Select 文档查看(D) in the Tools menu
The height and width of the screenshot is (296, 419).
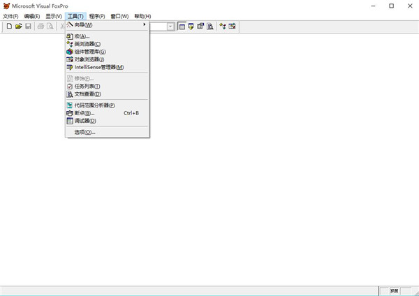pos(107,94)
